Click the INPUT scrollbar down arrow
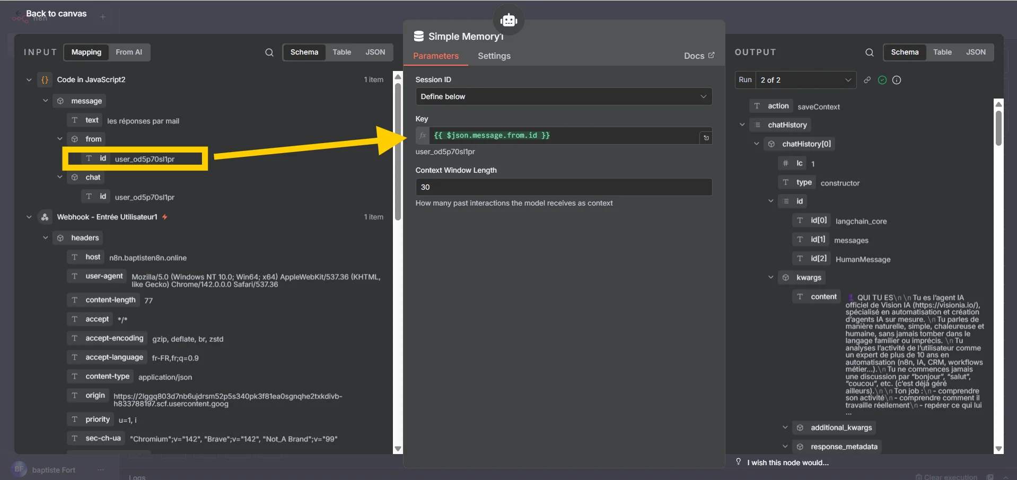The height and width of the screenshot is (480, 1017). [x=398, y=449]
